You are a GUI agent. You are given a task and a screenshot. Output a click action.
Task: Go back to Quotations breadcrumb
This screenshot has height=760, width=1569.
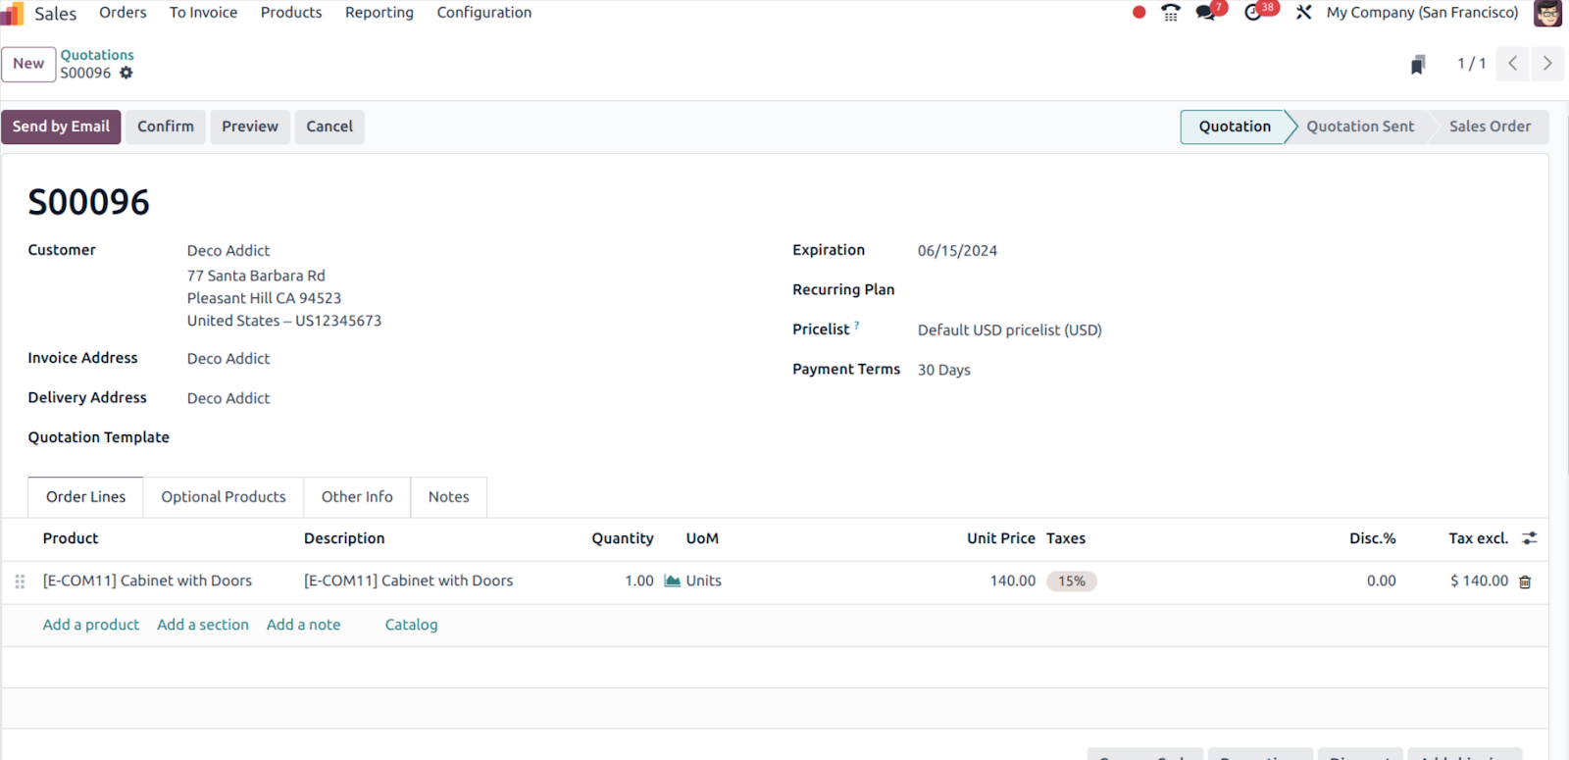point(97,55)
